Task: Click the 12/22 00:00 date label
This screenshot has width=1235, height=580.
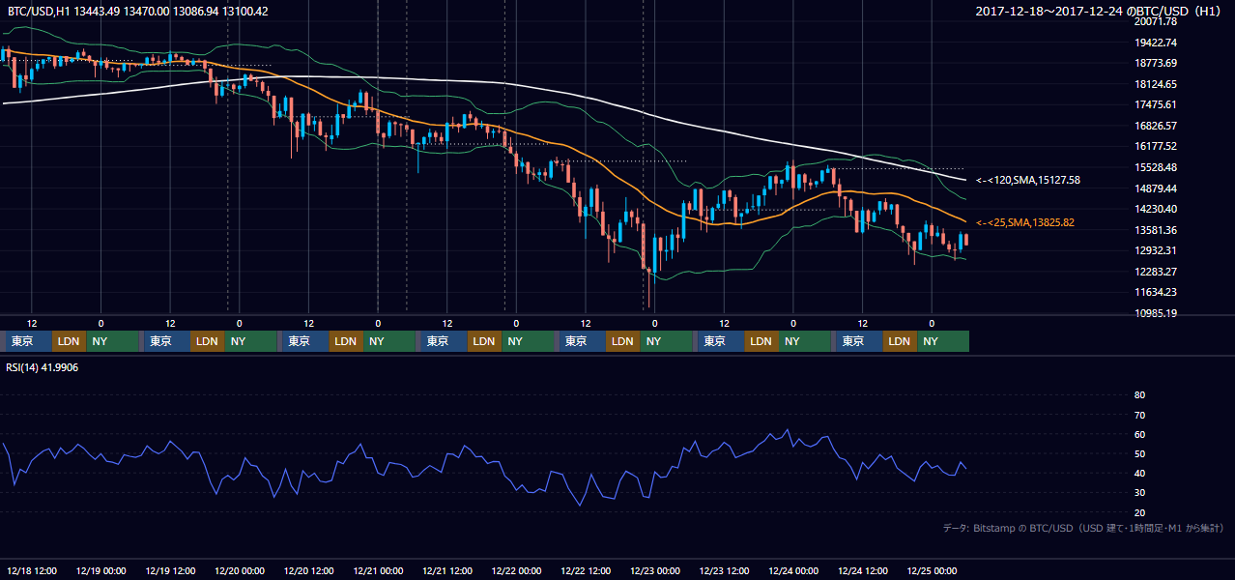Action: pyautogui.click(x=517, y=570)
